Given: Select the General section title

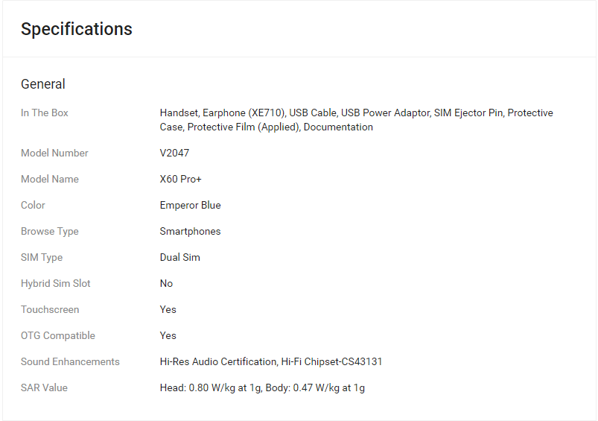Looking at the screenshot, I should (x=43, y=84).
